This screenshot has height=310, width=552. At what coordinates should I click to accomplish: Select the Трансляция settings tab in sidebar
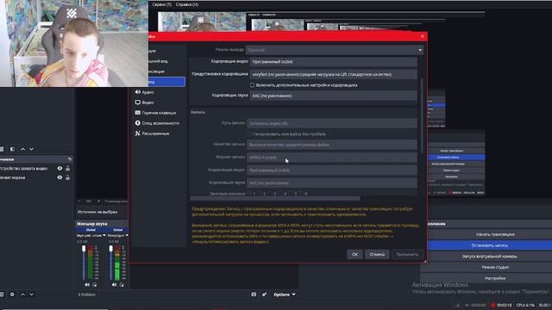coord(157,71)
